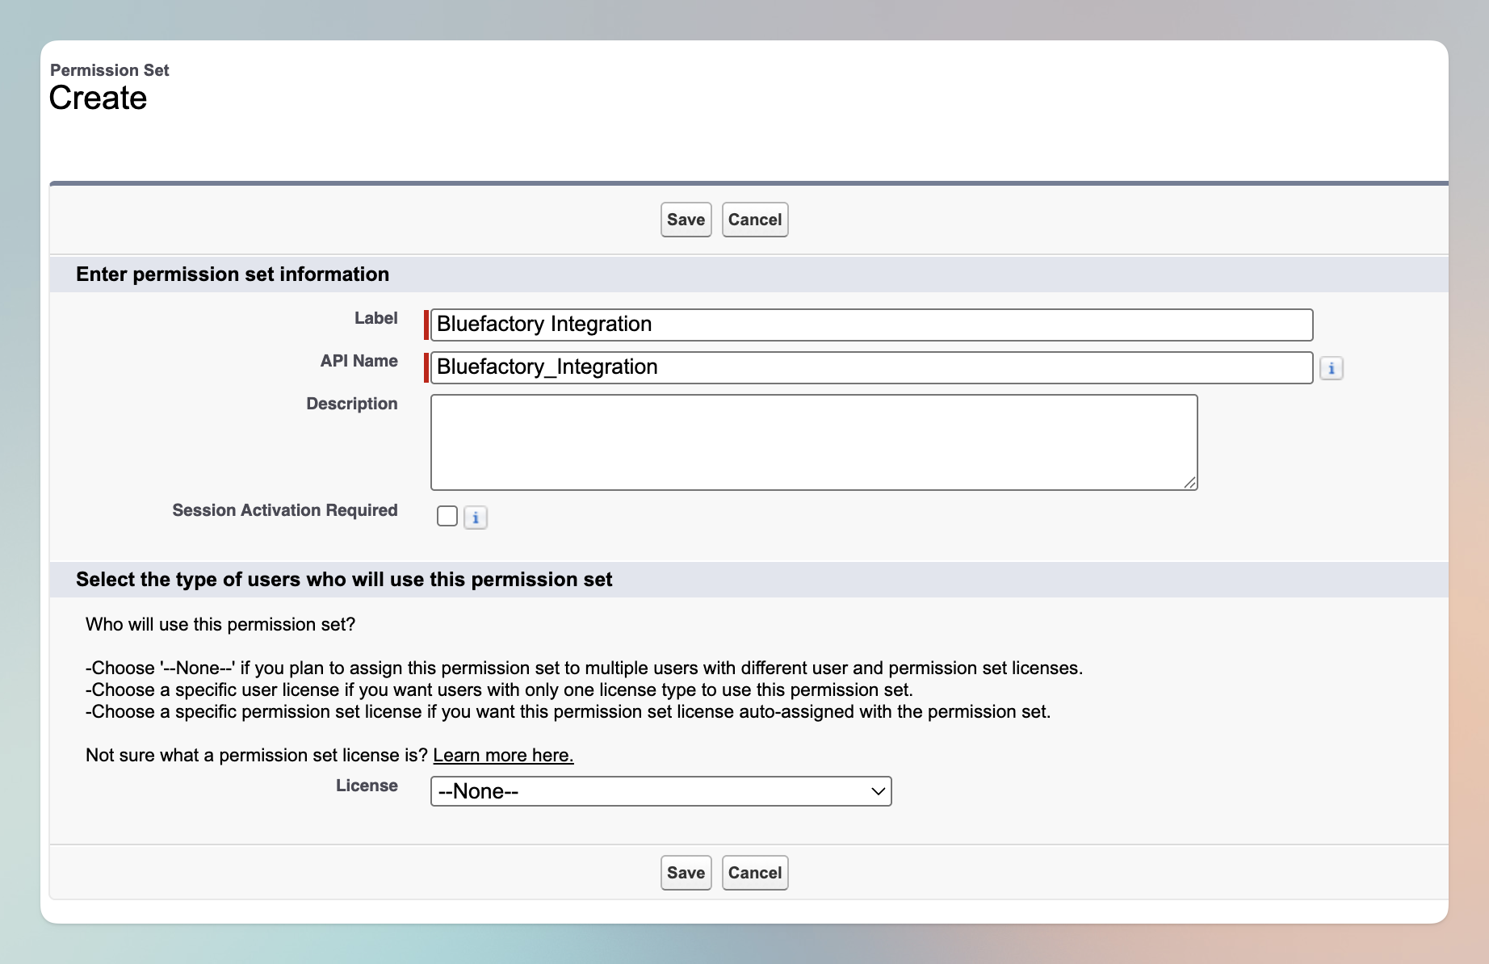Focus the API Name field with Bluefactory_Integration
Viewport: 1489px width, 964px height.
point(872,367)
